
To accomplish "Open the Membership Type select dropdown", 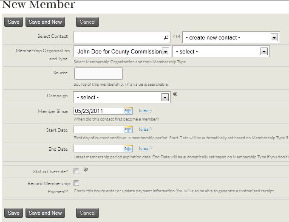I will coord(264,52).
